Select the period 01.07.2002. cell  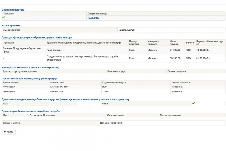[x=210, y=58]
